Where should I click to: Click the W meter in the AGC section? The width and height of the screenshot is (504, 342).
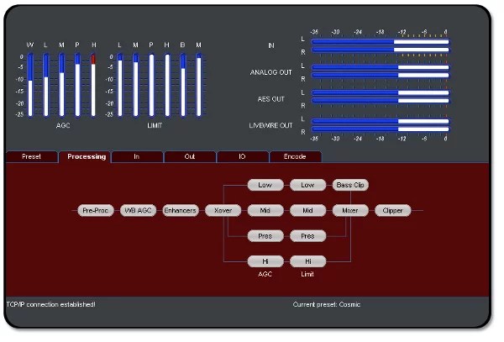click(30, 86)
